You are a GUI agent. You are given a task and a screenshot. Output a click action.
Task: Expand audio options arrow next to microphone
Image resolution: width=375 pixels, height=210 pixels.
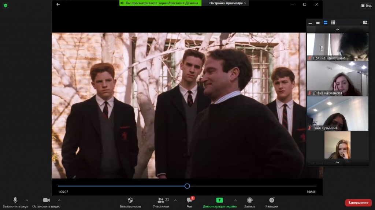coord(27,200)
